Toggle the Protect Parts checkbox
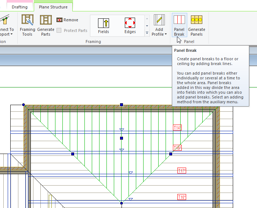 59,31
